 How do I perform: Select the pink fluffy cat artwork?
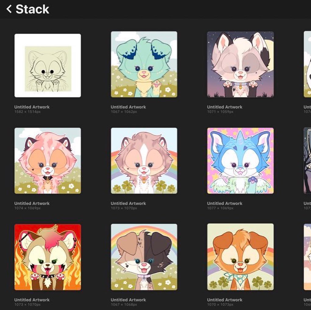point(48,161)
